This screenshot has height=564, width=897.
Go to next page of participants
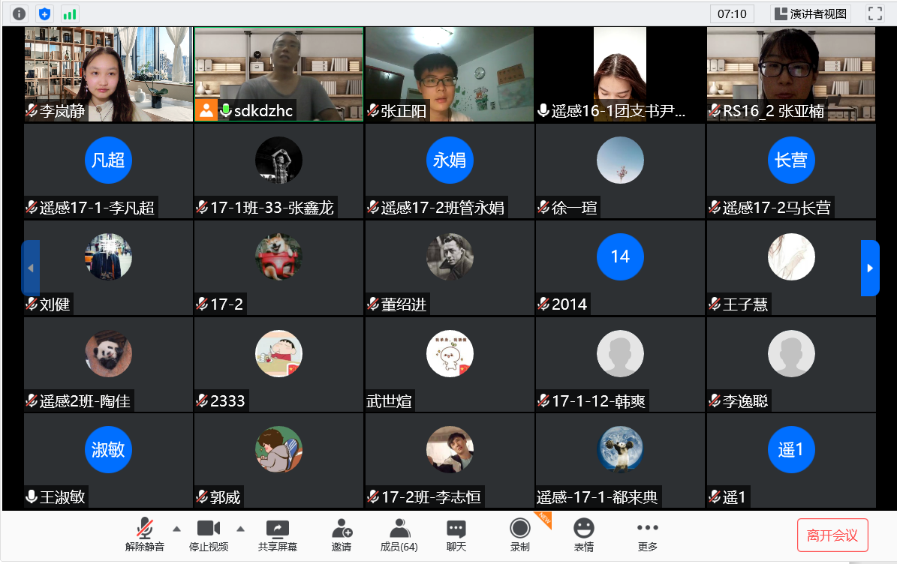(869, 268)
